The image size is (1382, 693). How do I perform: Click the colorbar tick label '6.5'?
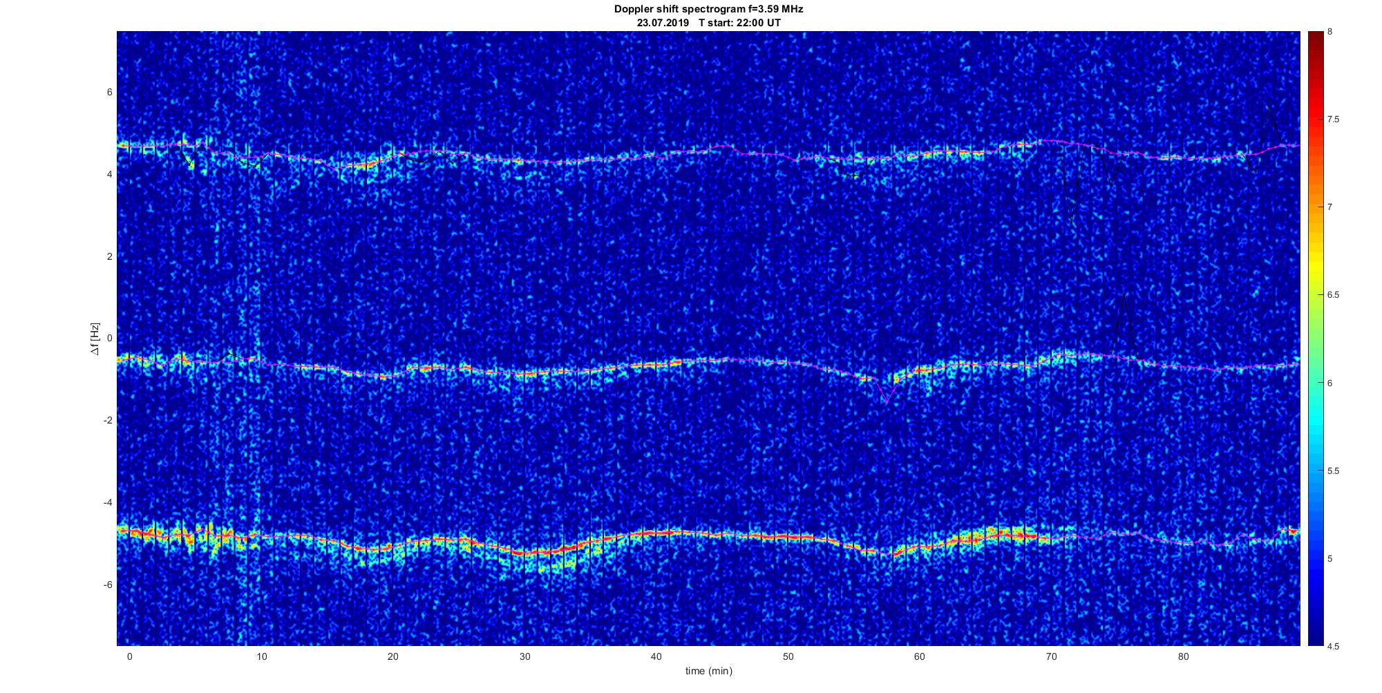pos(1334,295)
